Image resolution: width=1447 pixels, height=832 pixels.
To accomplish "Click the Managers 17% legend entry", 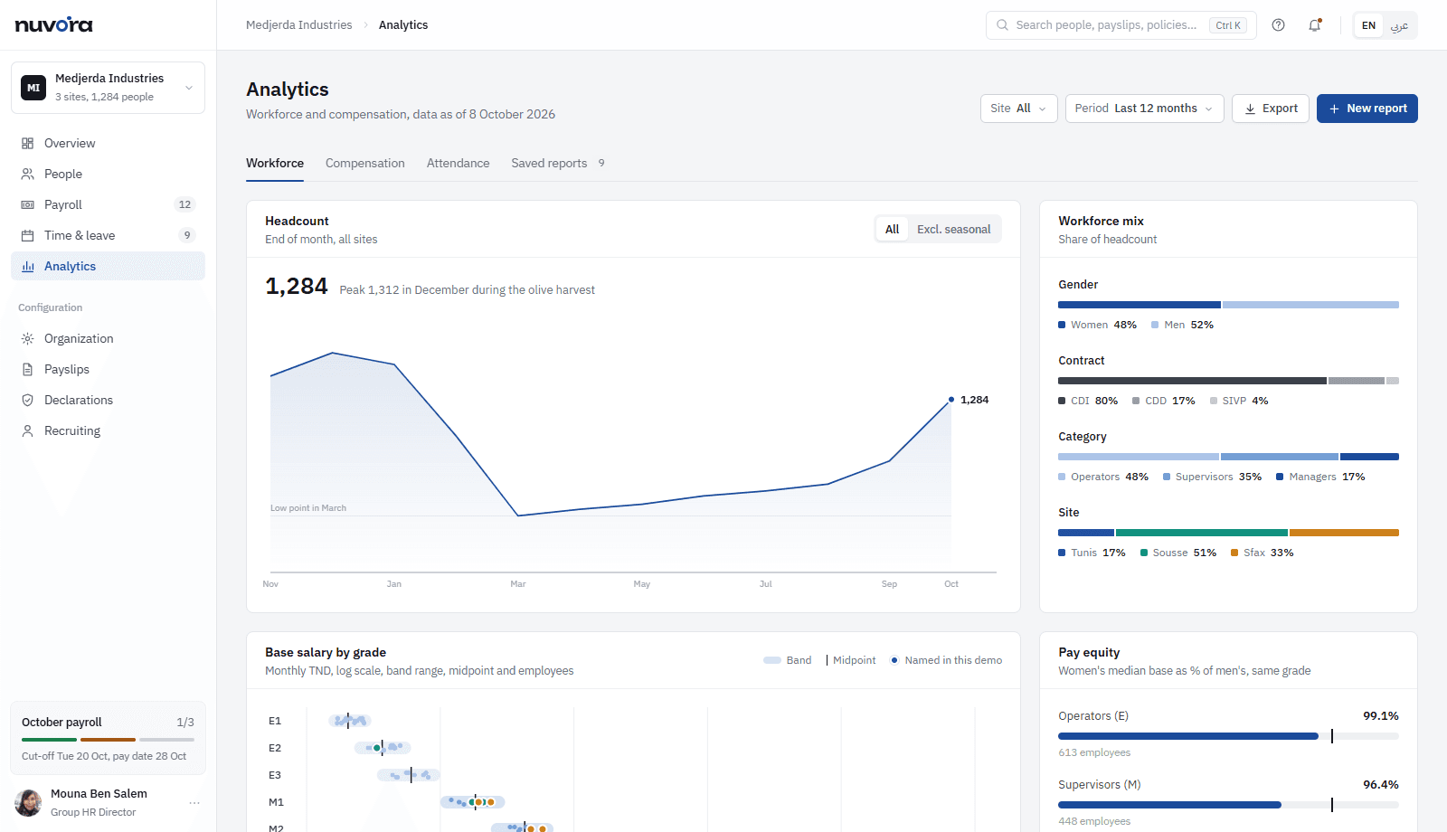I will click(1320, 477).
